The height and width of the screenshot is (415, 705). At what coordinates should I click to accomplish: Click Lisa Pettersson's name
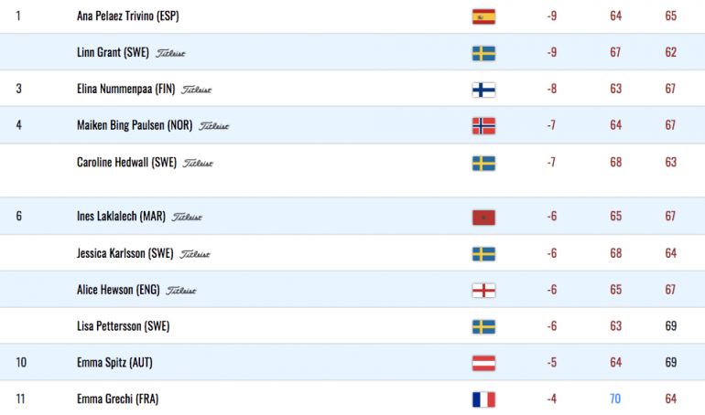[x=124, y=326]
